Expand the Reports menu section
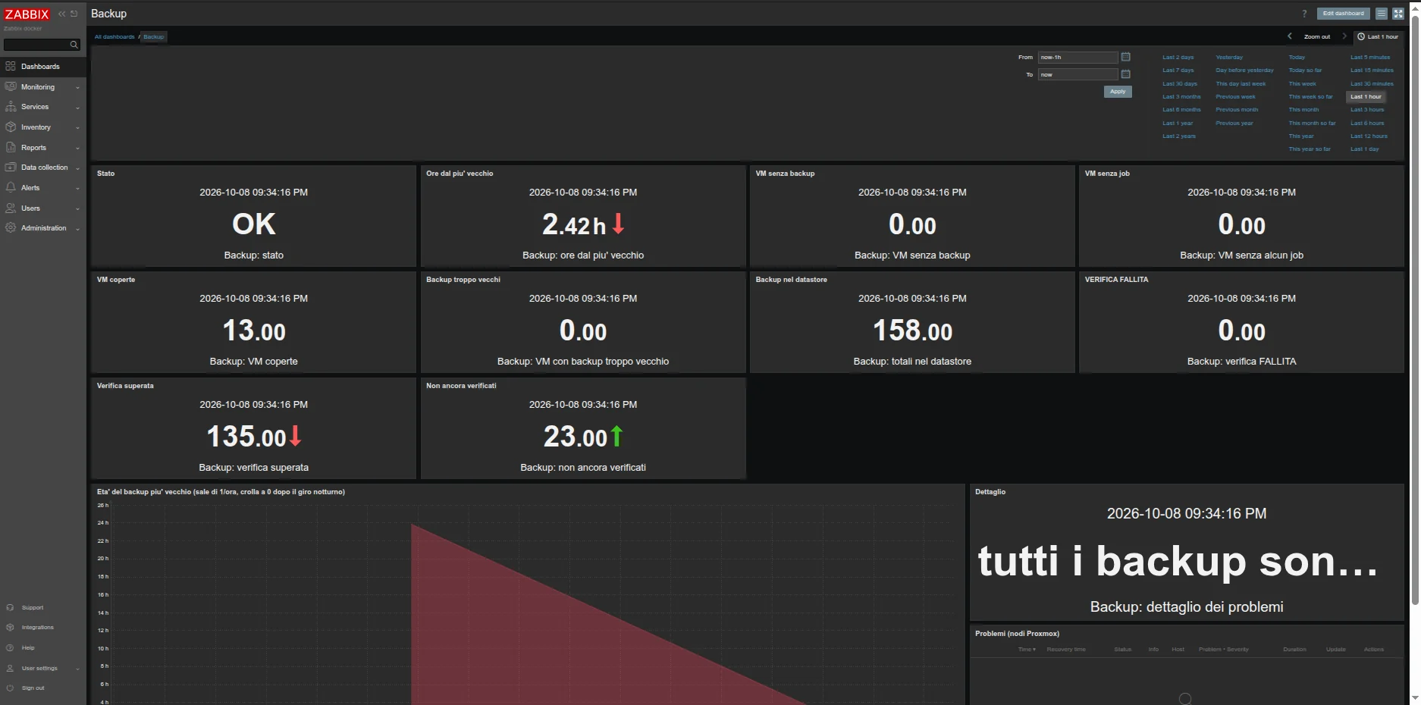The height and width of the screenshot is (705, 1421). pyautogui.click(x=43, y=148)
